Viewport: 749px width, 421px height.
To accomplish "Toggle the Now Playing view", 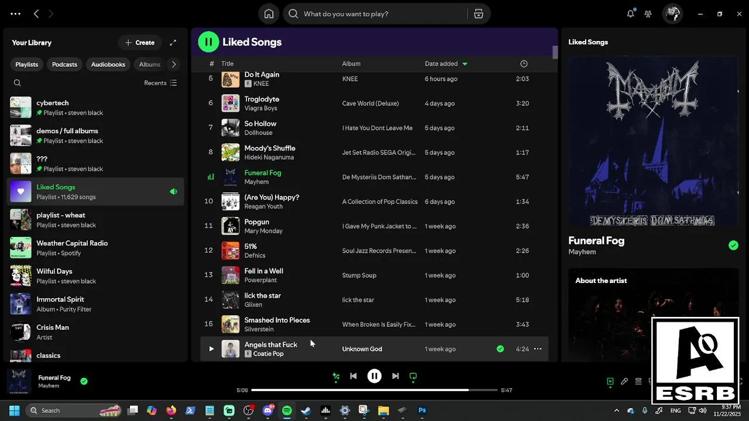I will pos(610,381).
